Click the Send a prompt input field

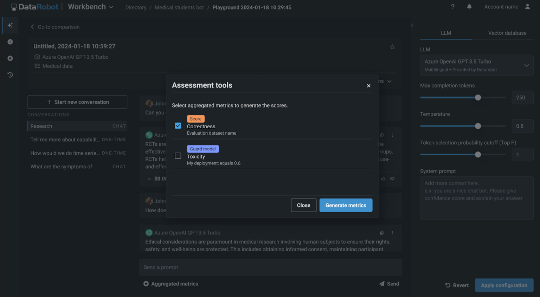coord(271,267)
